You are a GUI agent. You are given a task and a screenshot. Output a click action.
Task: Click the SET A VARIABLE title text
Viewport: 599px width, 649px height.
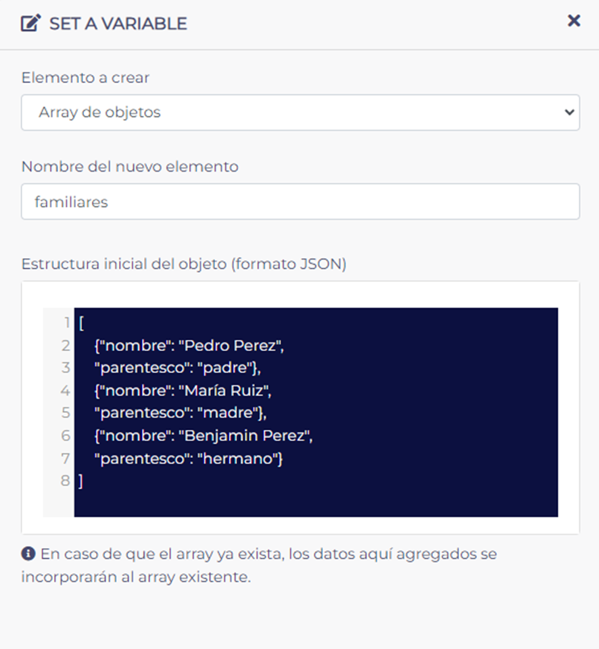click(x=118, y=24)
